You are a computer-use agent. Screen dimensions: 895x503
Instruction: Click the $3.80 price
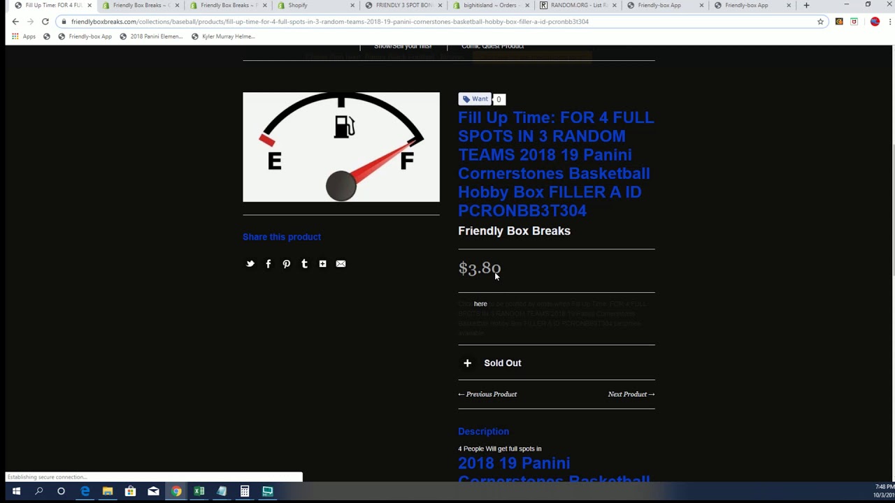click(480, 268)
